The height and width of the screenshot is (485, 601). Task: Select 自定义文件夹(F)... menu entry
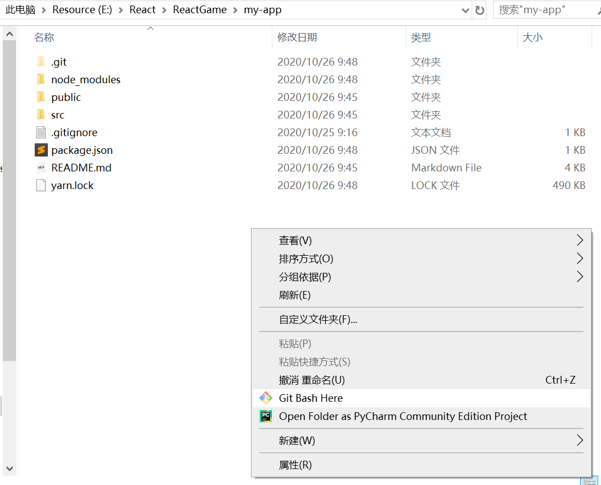pyautogui.click(x=421, y=319)
